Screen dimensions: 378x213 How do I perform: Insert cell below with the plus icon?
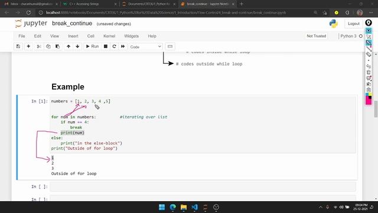28,46
